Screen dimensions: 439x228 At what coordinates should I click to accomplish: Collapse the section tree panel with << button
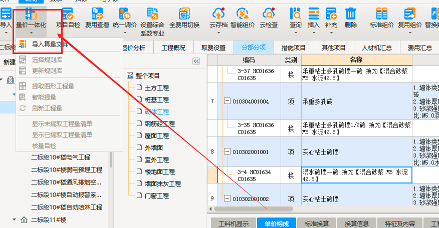click(196, 61)
